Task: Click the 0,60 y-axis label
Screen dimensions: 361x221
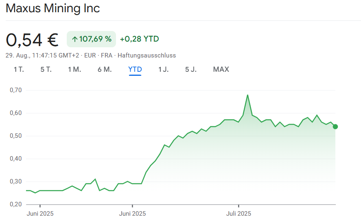Action: click(15, 113)
